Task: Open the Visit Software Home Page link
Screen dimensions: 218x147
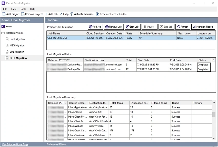Action: 15,144
